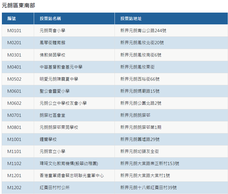Viewport: 228px width, 194px height.
Task: Click the 投票站地址 column header
Action: point(131,18)
